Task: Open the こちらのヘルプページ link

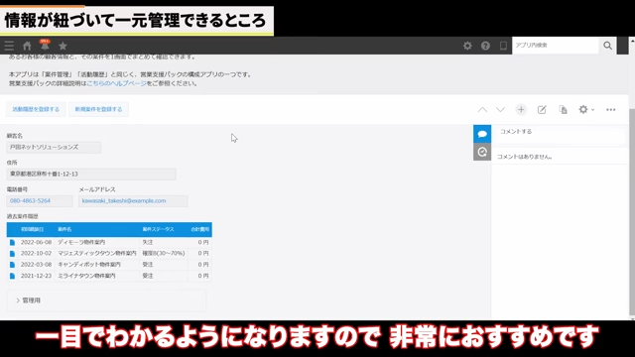Action: pos(117,83)
